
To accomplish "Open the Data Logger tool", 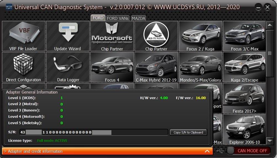I will [x=68, y=67].
